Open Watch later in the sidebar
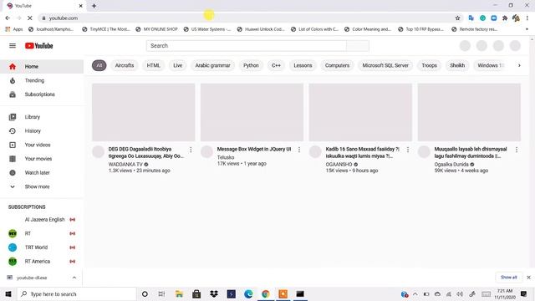This screenshot has width=535, height=301. [x=42, y=173]
